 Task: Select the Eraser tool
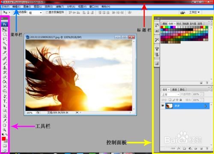pyautogui.click(x=5, y=77)
